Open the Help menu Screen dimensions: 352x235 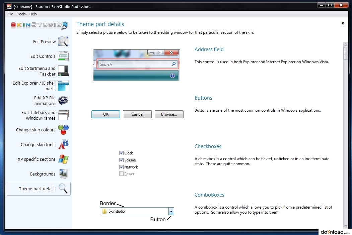click(x=33, y=14)
